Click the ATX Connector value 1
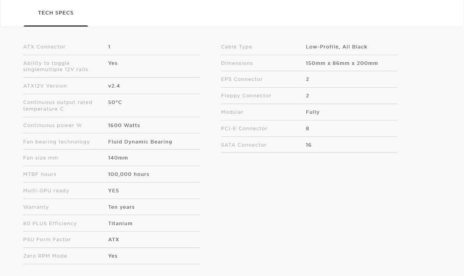The width and height of the screenshot is (464, 276). point(109,47)
